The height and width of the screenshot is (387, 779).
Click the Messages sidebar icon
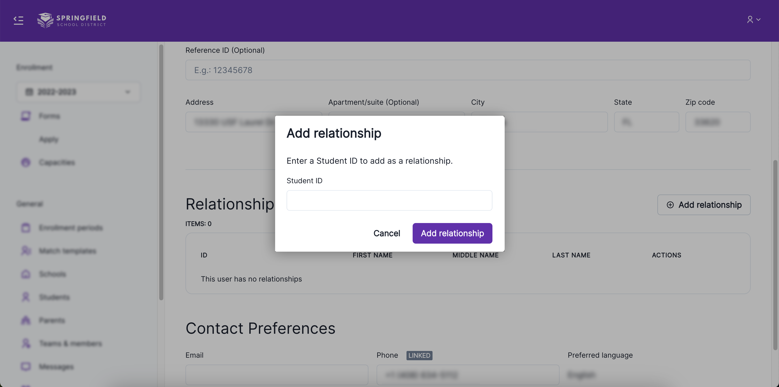click(26, 366)
